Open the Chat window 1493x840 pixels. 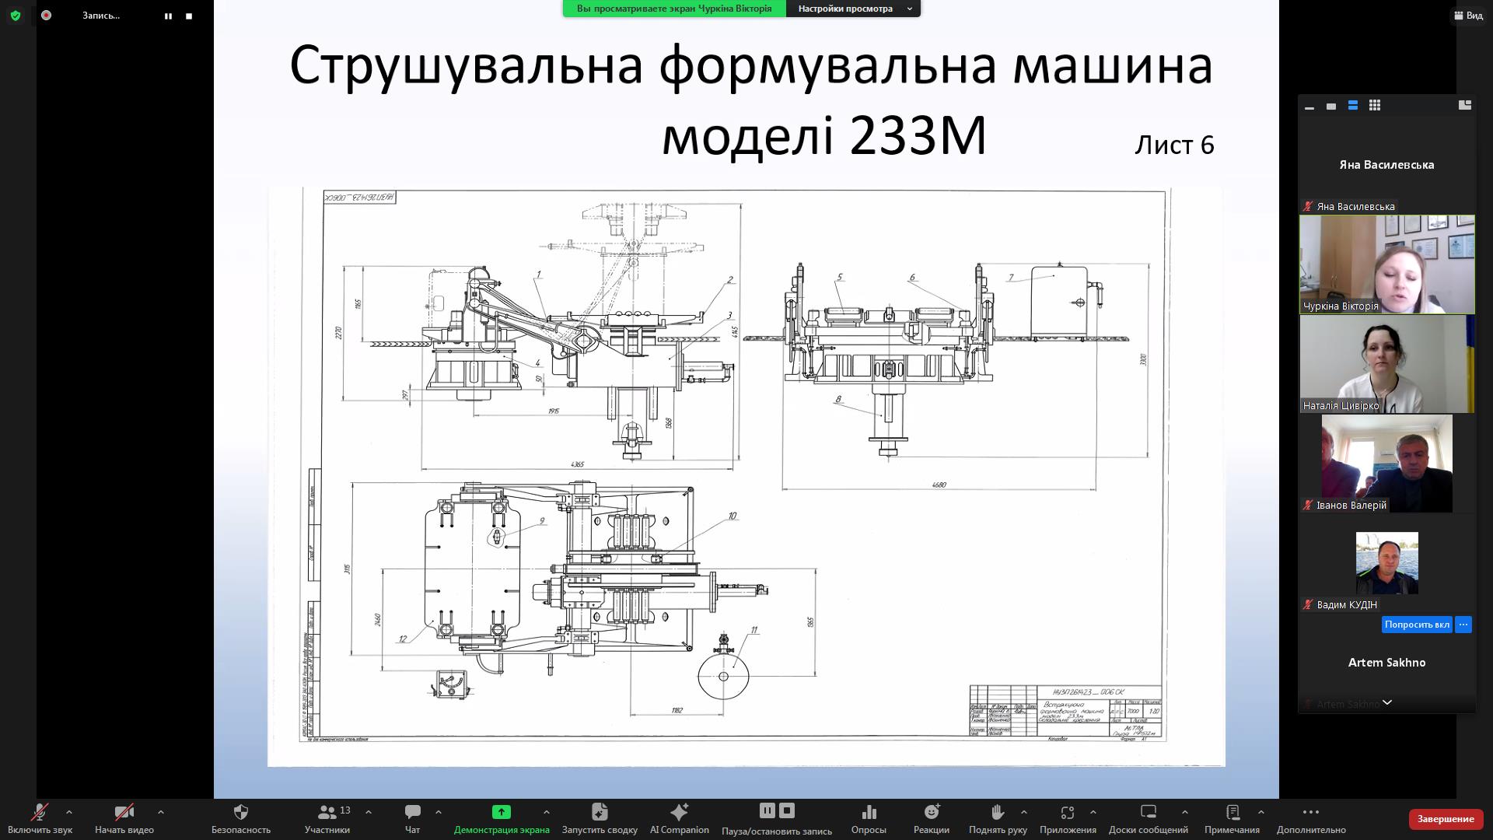point(412,813)
